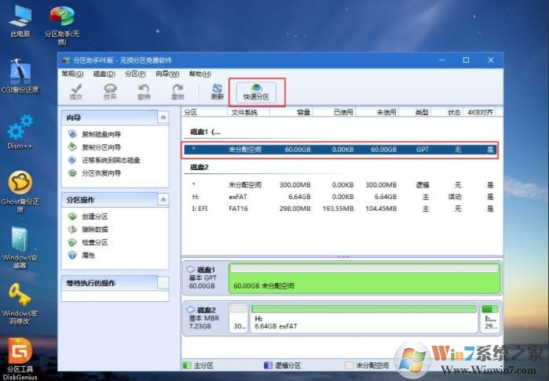The image size is (549, 381).
Task: Sort by 类型 column header
Action: coord(415,112)
